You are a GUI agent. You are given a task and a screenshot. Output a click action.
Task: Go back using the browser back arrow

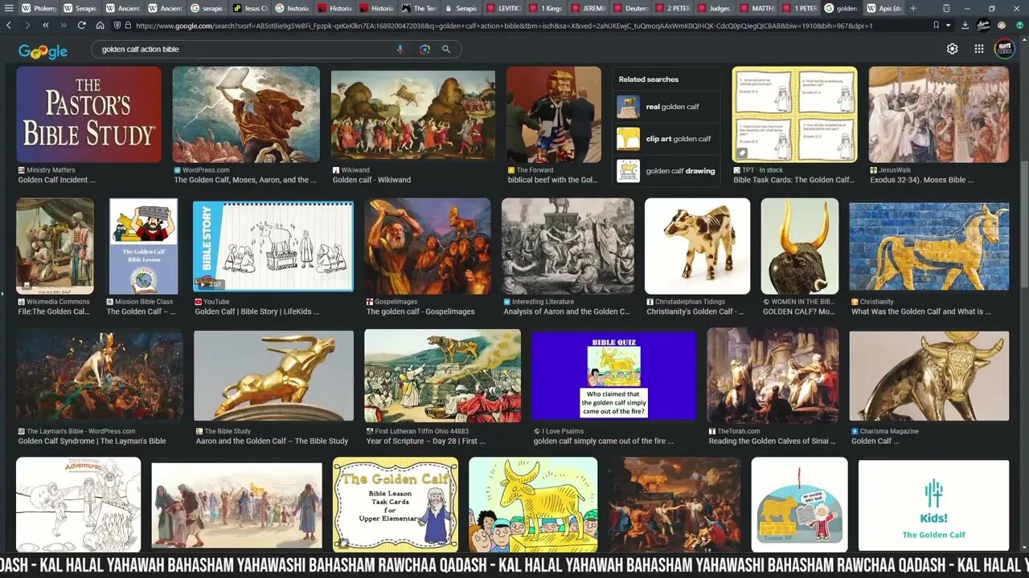[9, 25]
